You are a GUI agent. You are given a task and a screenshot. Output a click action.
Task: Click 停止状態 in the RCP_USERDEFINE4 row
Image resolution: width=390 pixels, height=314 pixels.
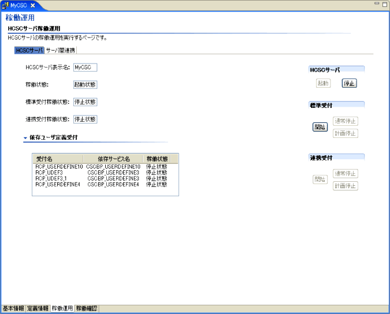point(157,185)
